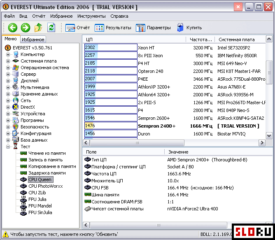Open the Вид menu
Viewport: 275px width, 240px height.
23,16
